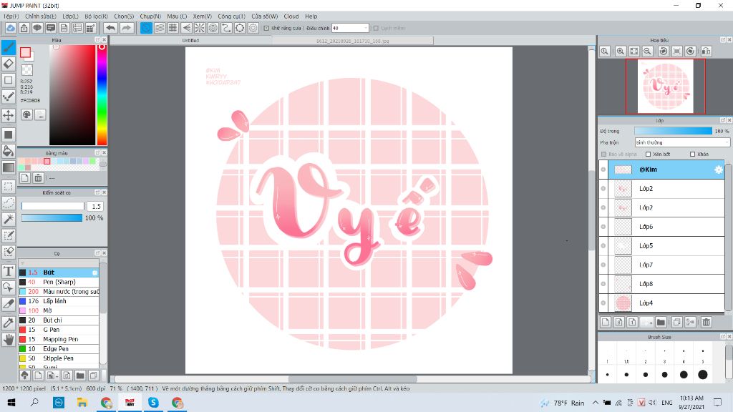Open the Tệp(F) menu
Image resolution: width=733 pixels, height=412 pixels.
(11, 16)
